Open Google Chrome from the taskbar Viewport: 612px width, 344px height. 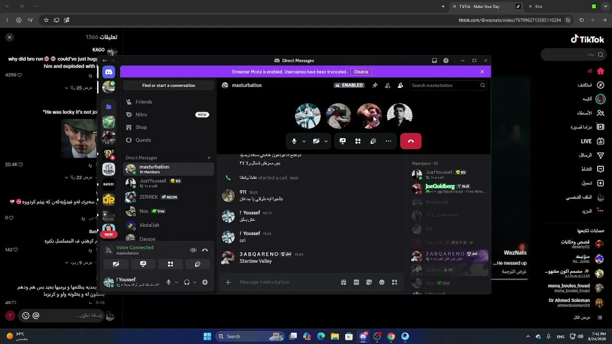click(391, 336)
